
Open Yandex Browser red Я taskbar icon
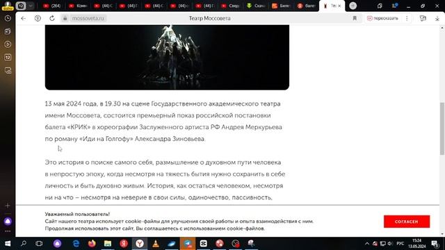tap(124, 244)
